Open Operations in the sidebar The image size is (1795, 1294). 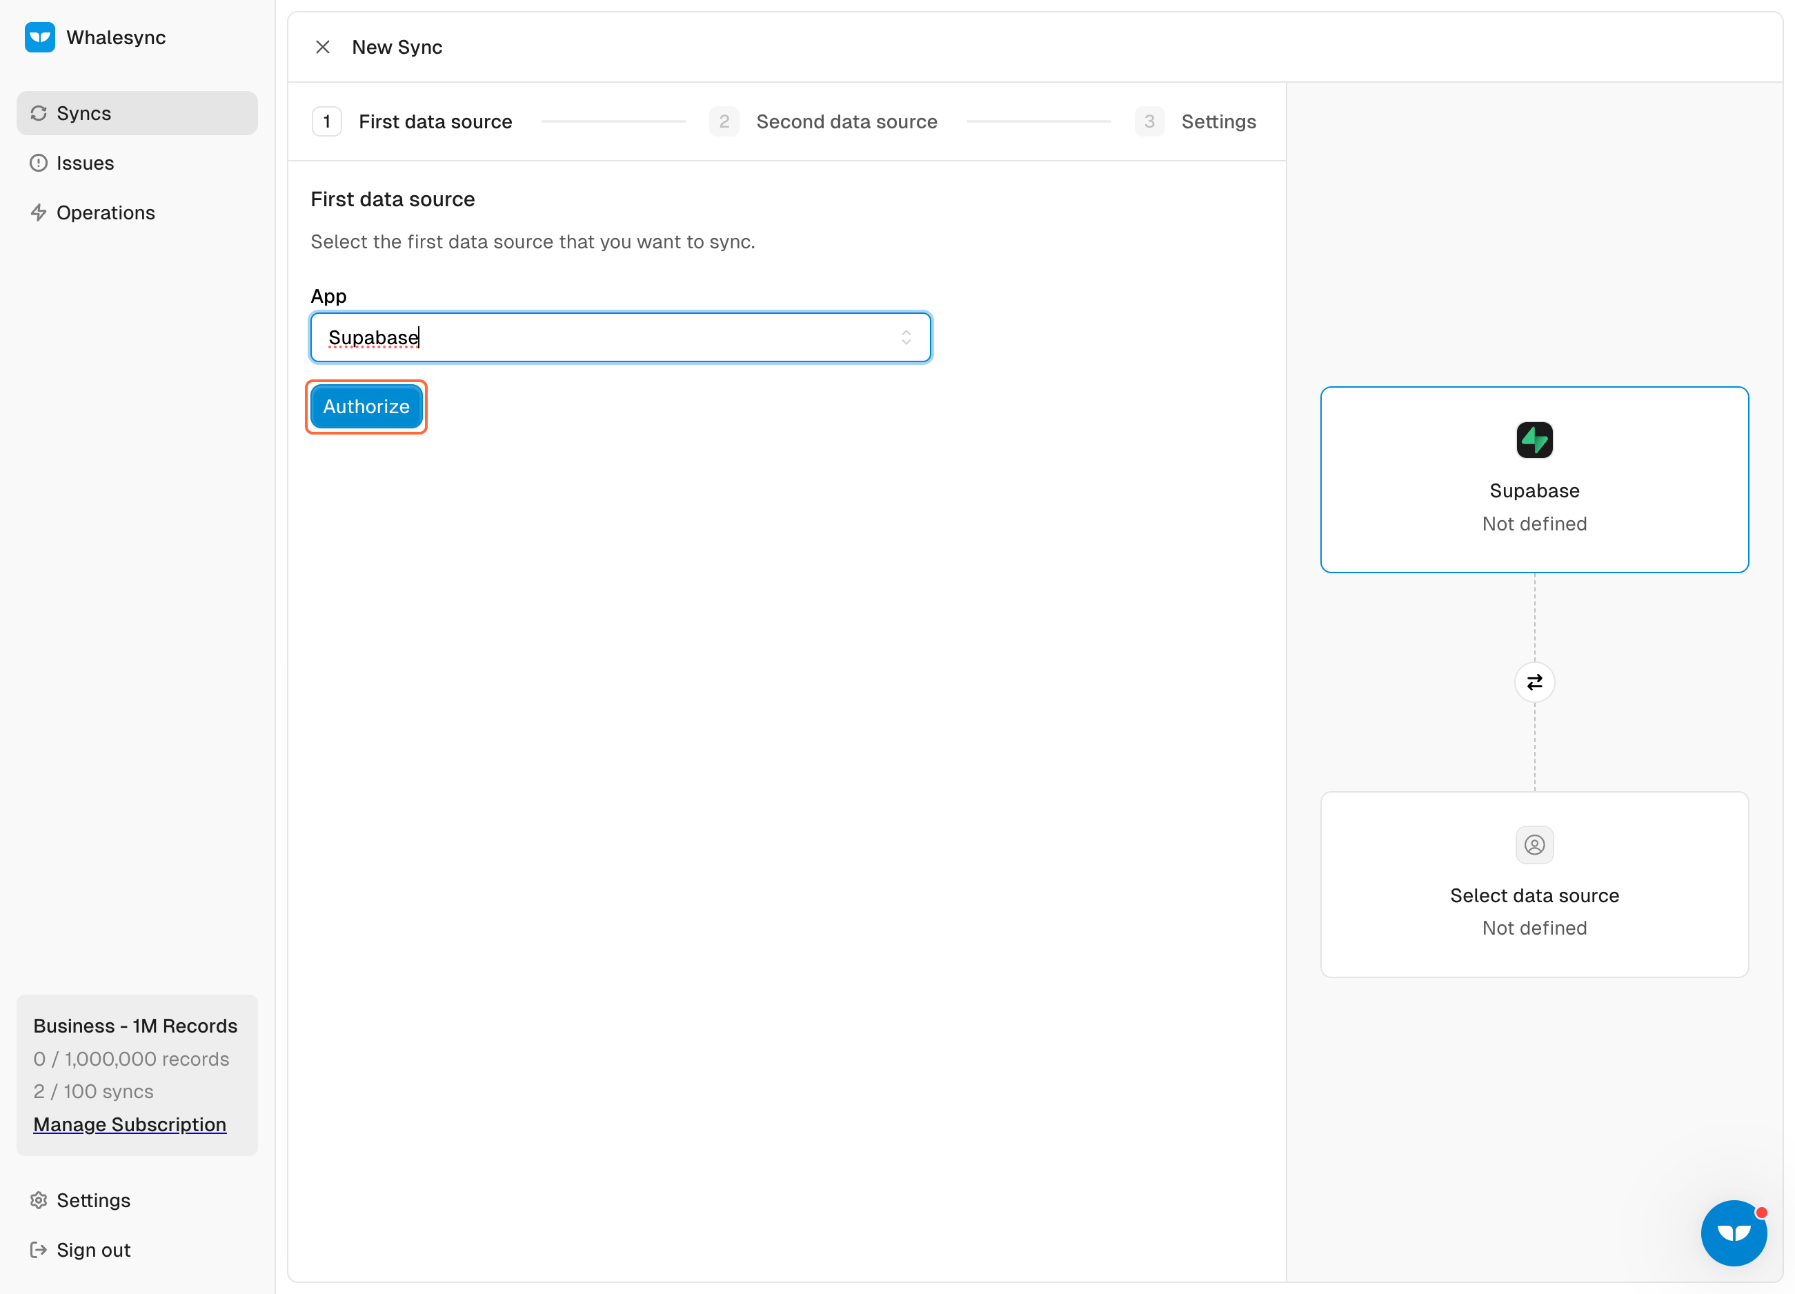tap(137, 213)
